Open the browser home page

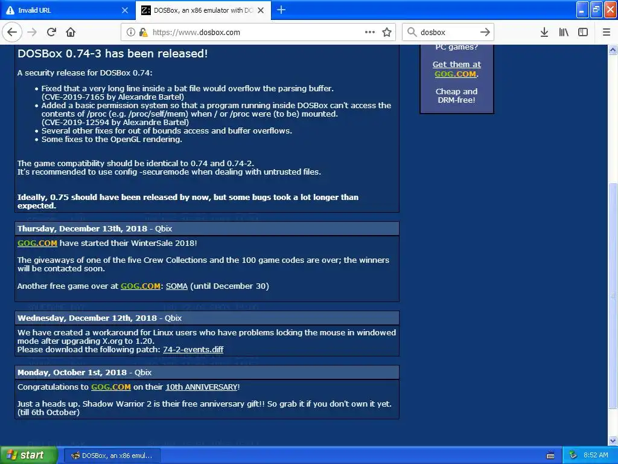(71, 33)
